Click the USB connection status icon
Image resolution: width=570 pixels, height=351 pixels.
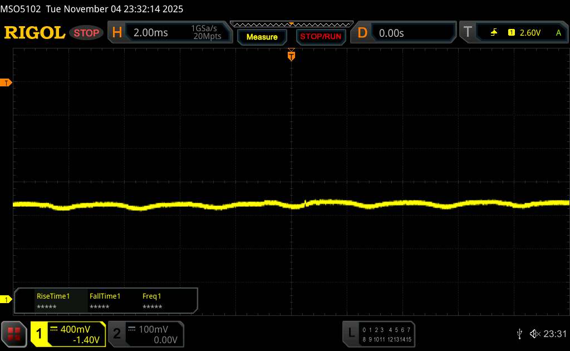(519, 333)
